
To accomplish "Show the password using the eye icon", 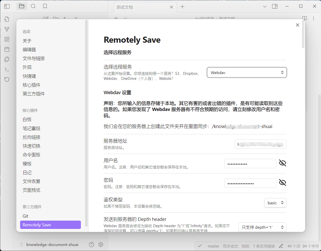I will click(282, 182).
